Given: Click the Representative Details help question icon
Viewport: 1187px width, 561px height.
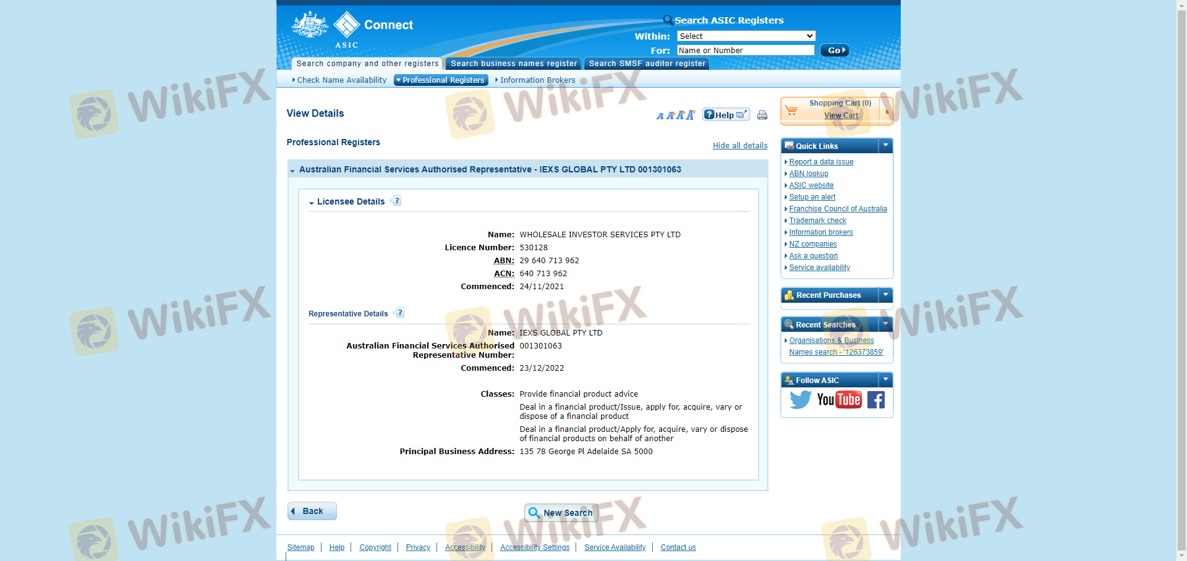Looking at the screenshot, I should [x=399, y=313].
